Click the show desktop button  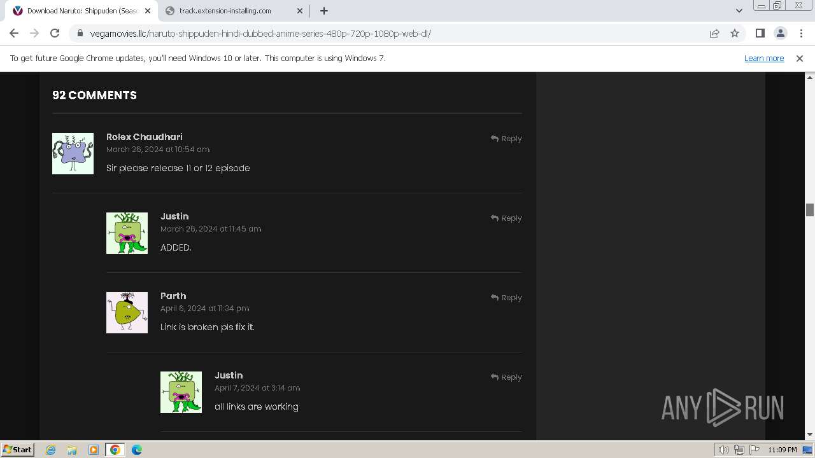coord(809,450)
